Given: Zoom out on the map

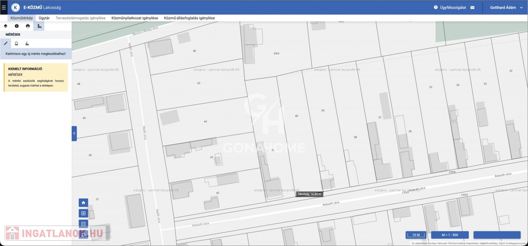Looking at the screenshot, I should point(84,224).
